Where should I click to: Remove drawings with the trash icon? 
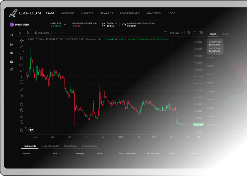[x=22, y=130]
